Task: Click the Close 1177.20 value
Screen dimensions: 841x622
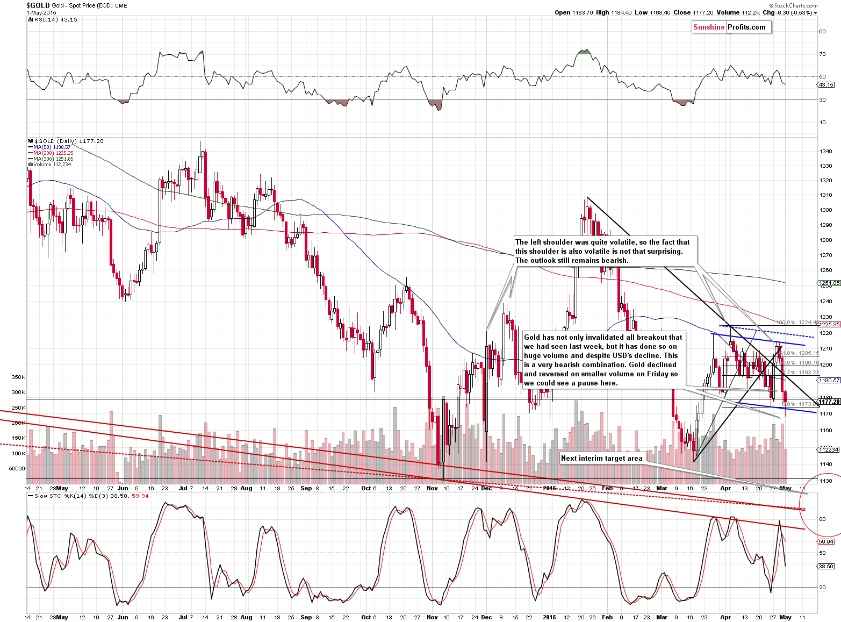Action: tap(693, 12)
